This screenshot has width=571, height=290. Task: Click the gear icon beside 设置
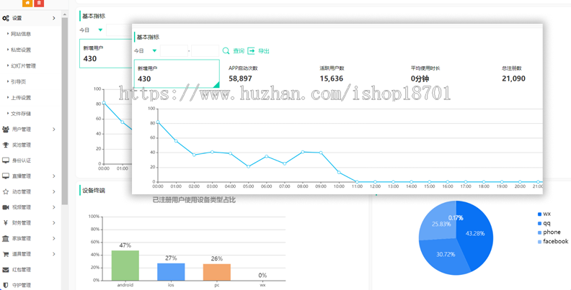tap(6, 18)
